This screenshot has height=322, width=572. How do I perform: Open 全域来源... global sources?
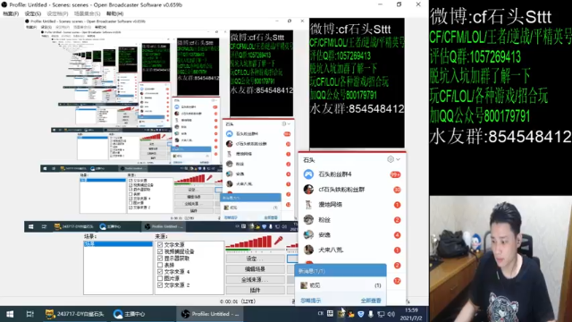pyautogui.click(x=255, y=280)
